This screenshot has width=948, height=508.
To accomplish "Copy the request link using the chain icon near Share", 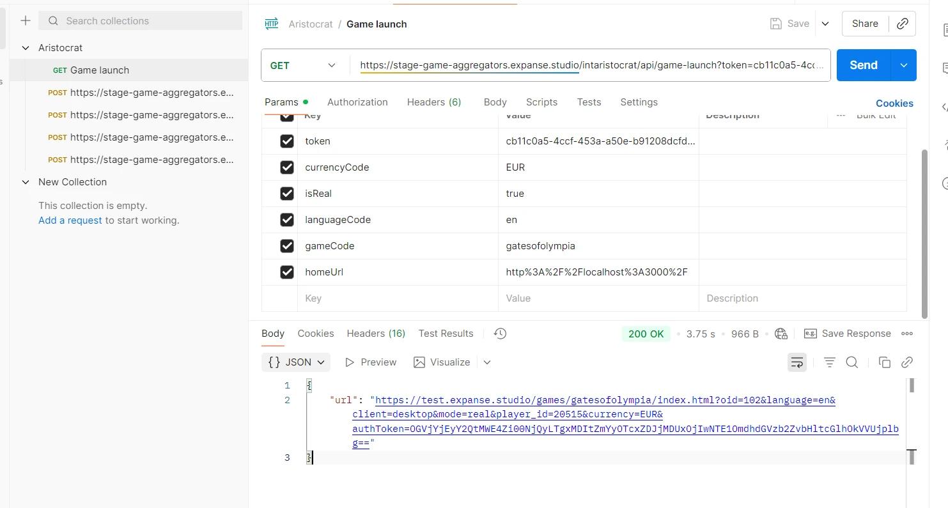I will (903, 24).
